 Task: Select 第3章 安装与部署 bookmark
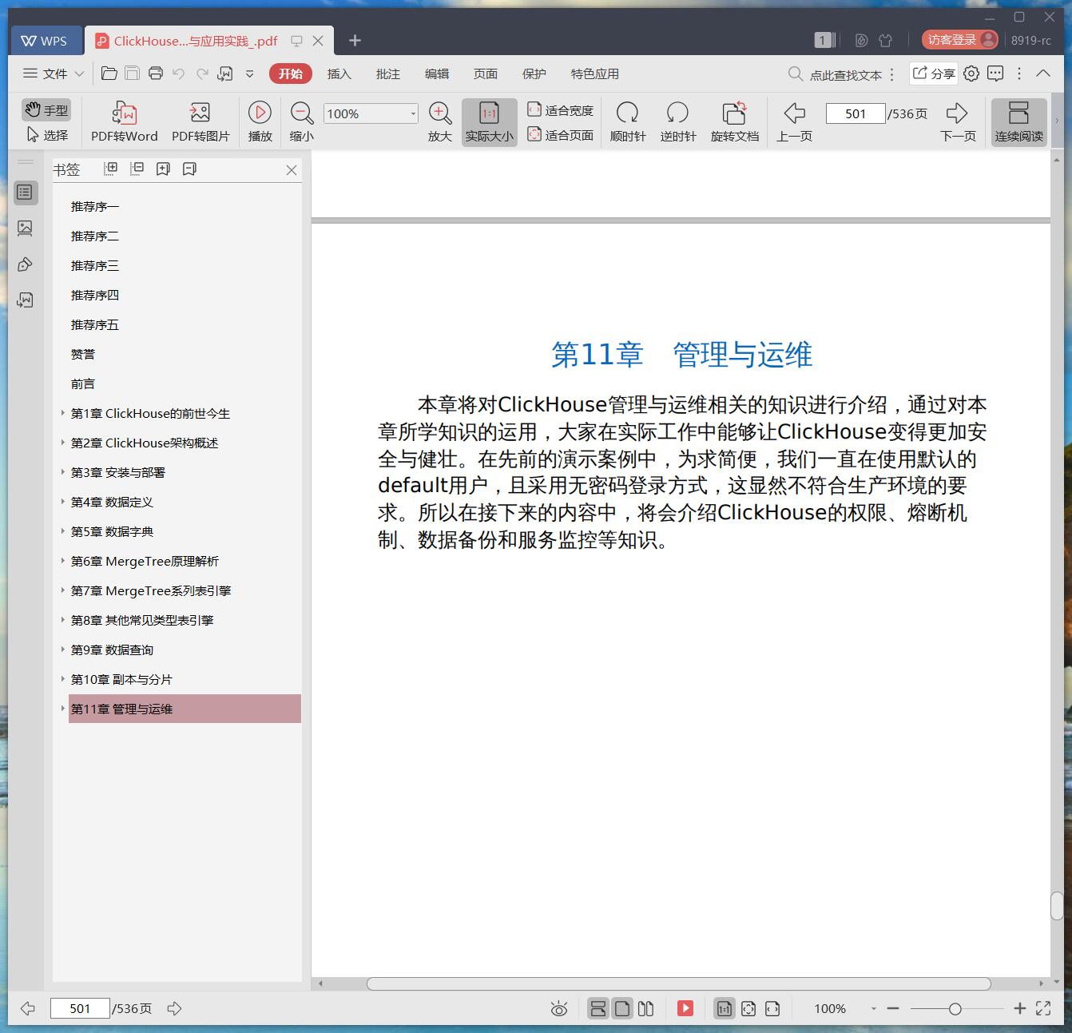point(118,472)
